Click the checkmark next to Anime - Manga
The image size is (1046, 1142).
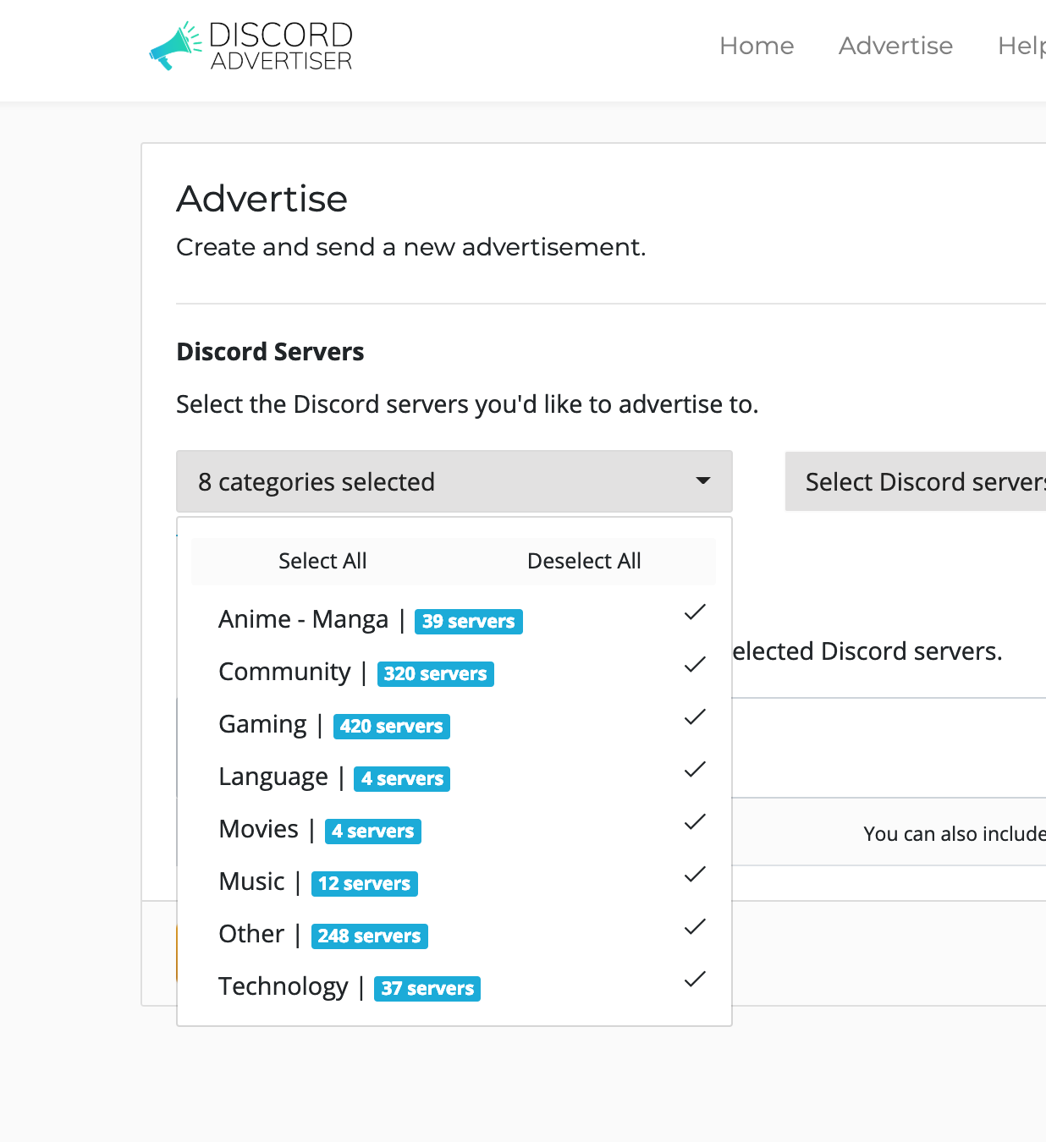pyautogui.click(x=695, y=612)
